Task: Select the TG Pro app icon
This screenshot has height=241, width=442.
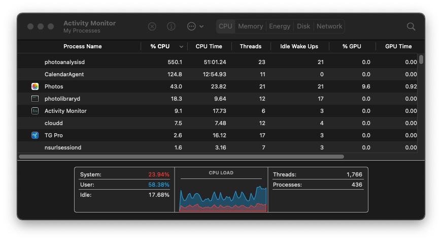Action: [35, 135]
